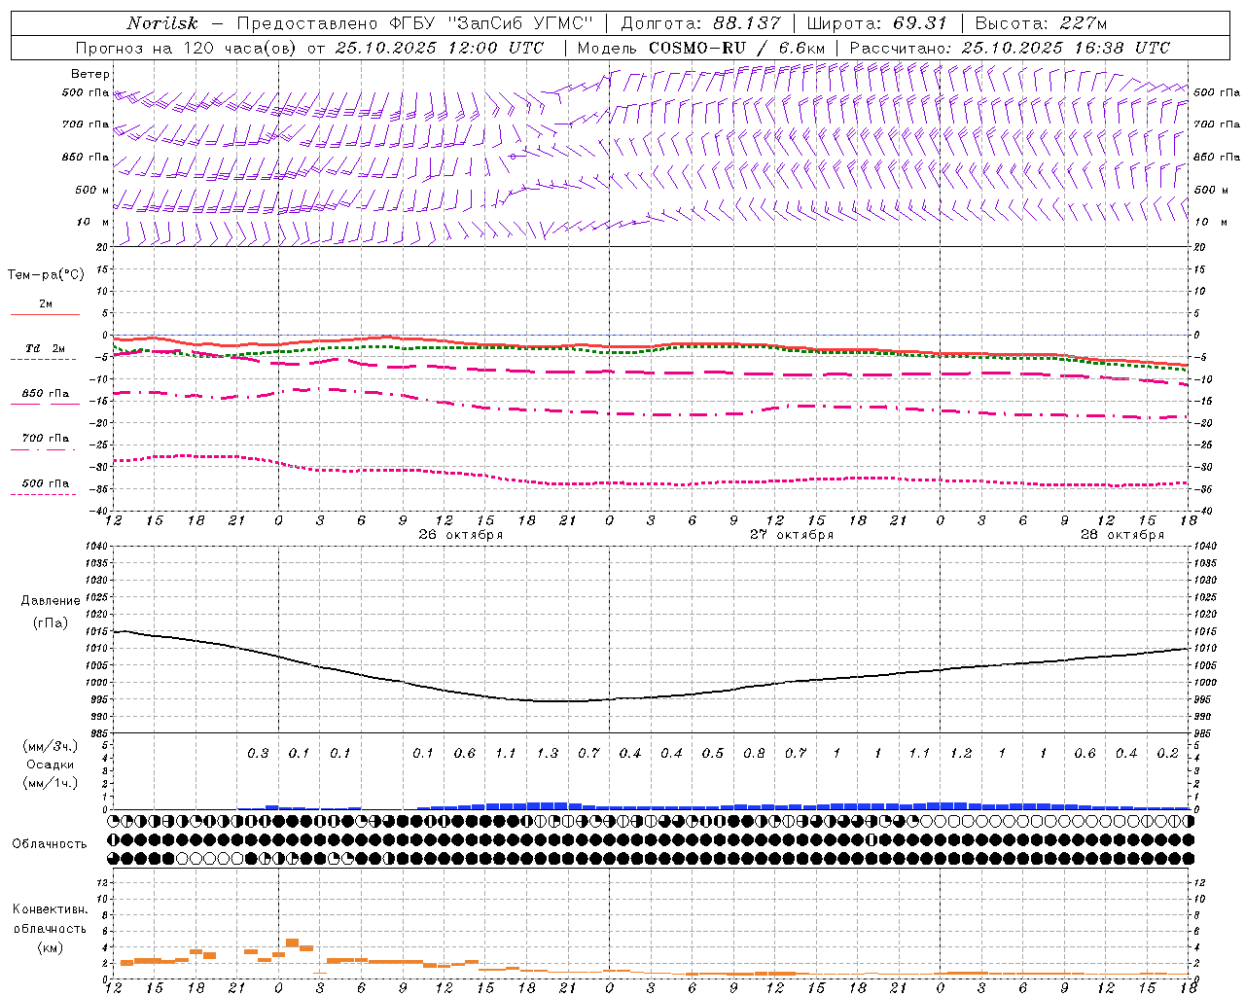Click the (мм/1ч.) precipitation unit label

click(x=51, y=783)
